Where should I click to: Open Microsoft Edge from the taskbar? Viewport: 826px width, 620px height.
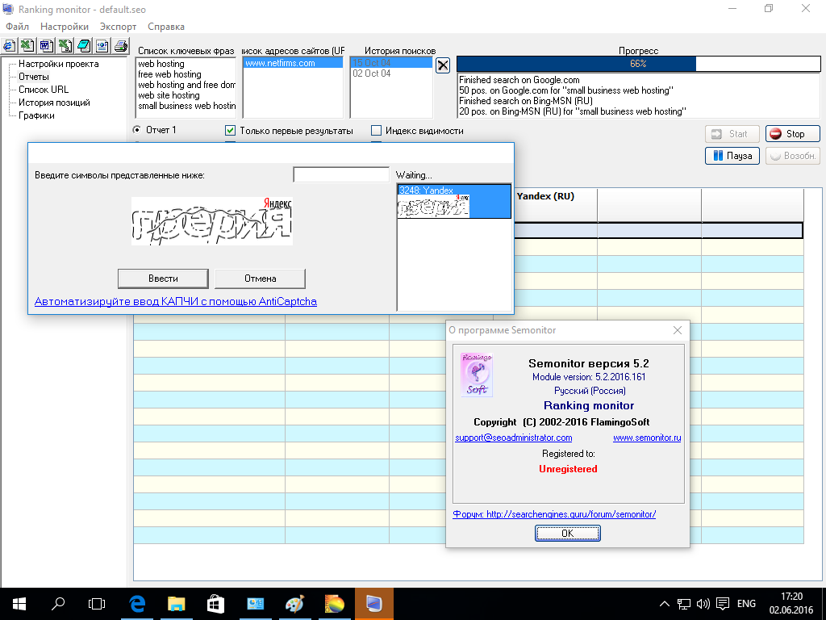point(137,603)
